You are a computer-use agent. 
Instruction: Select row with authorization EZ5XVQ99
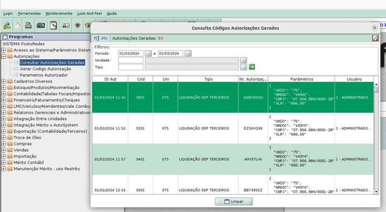tap(233, 128)
